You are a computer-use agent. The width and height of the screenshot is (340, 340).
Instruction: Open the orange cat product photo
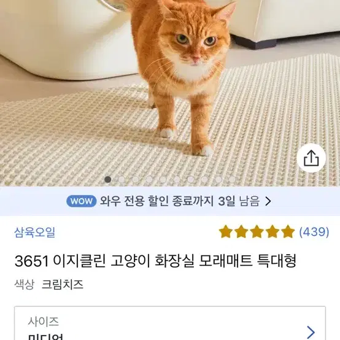(170, 93)
